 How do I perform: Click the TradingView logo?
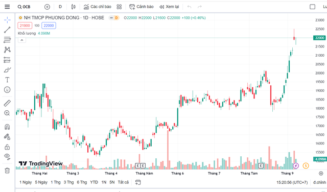41,163
